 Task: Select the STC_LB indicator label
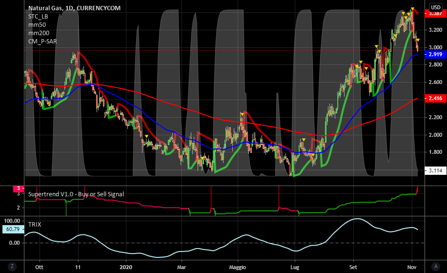38,17
